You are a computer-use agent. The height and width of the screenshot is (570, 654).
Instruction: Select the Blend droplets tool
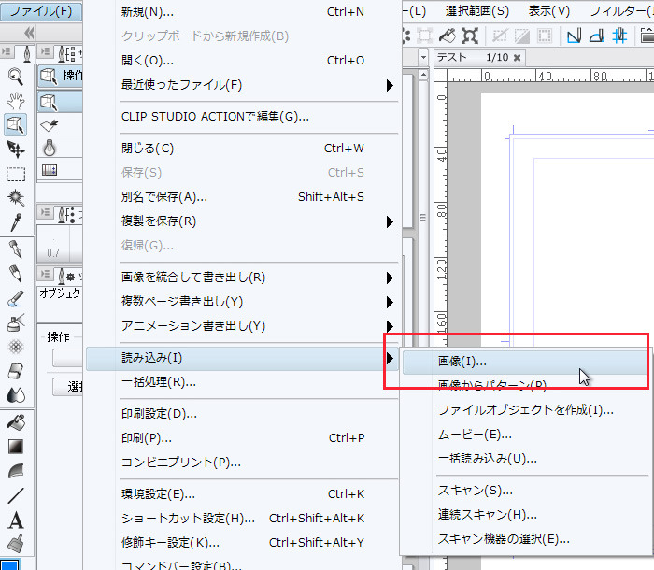point(16,394)
